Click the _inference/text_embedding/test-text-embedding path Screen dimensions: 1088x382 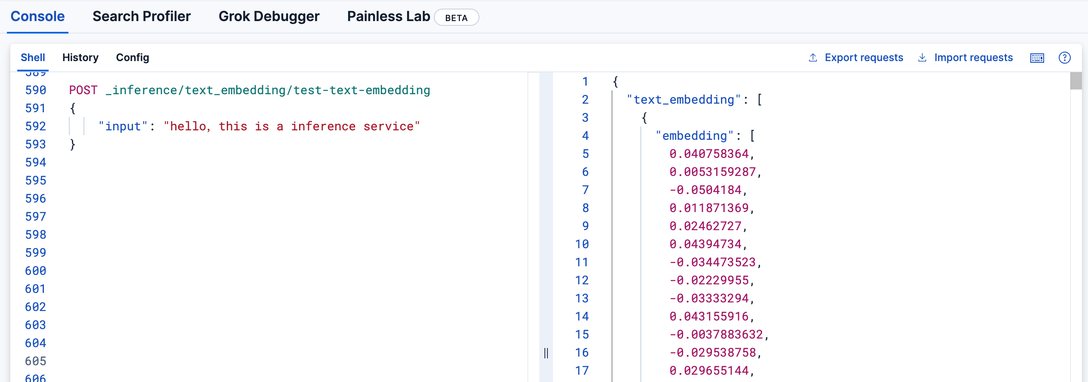(x=268, y=90)
